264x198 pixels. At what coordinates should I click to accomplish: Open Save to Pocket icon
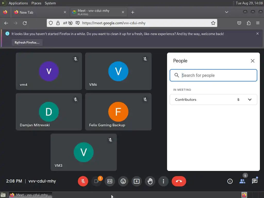239,23
